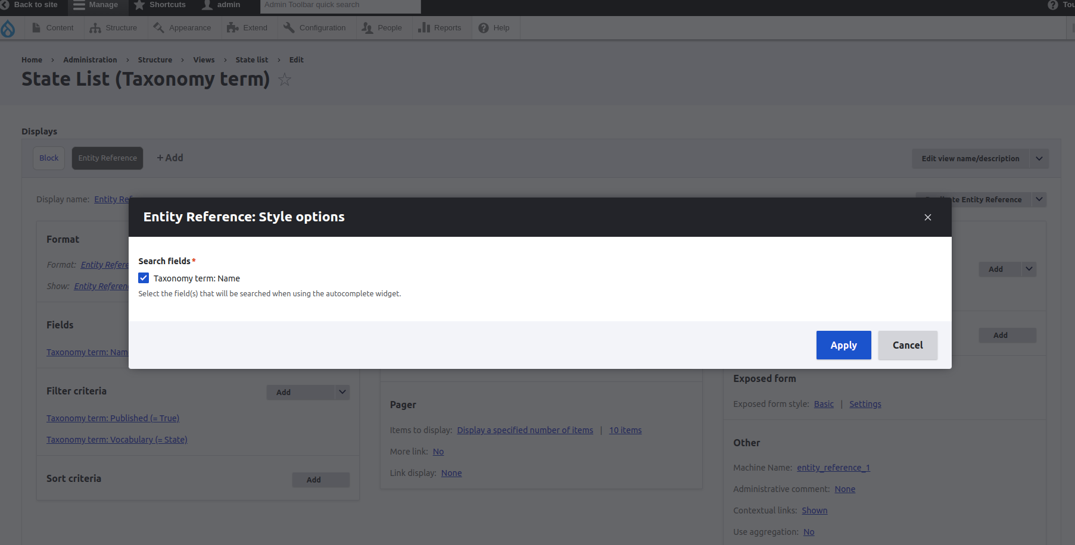This screenshot has height=545, width=1075.
Task: Focus the Admin Toolbar quick search field
Action: point(340,5)
